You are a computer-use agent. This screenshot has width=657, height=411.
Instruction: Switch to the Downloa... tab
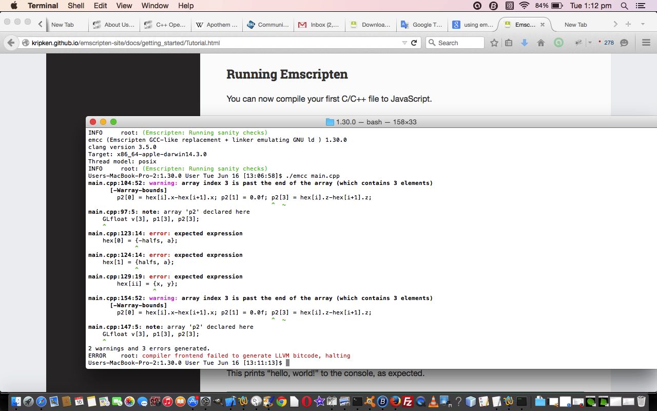coord(371,24)
